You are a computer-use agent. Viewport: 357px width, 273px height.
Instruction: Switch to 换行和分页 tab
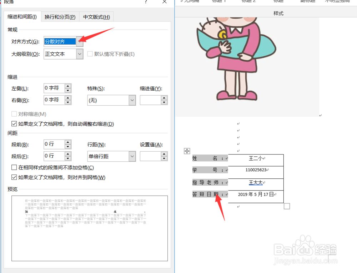coord(60,17)
